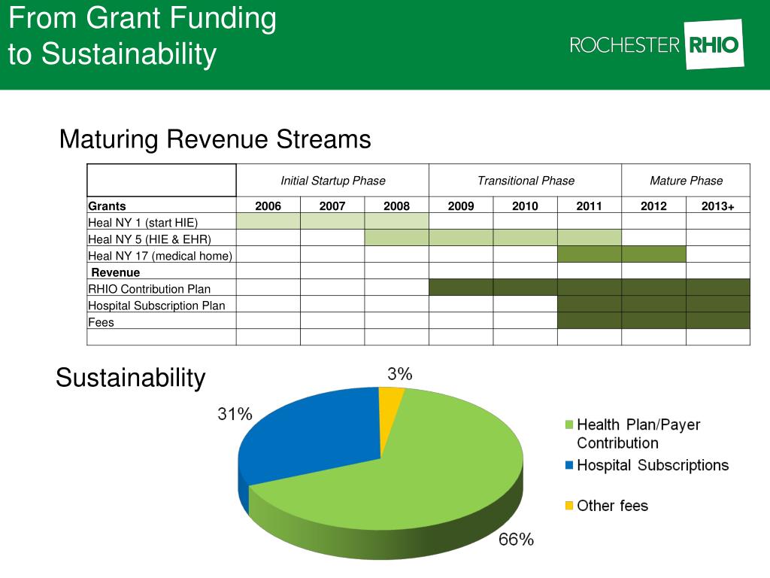This screenshot has height=578, width=770.
Task: Select the green Health Plan/Payer legend marker
Action: (x=569, y=425)
